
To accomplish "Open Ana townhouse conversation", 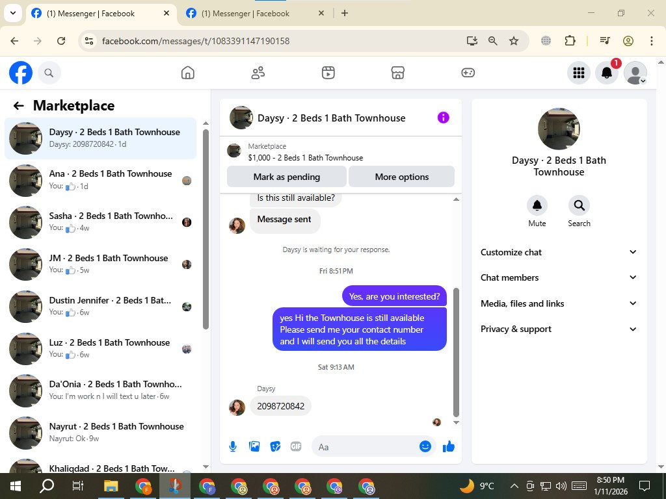I will point(101,181).
